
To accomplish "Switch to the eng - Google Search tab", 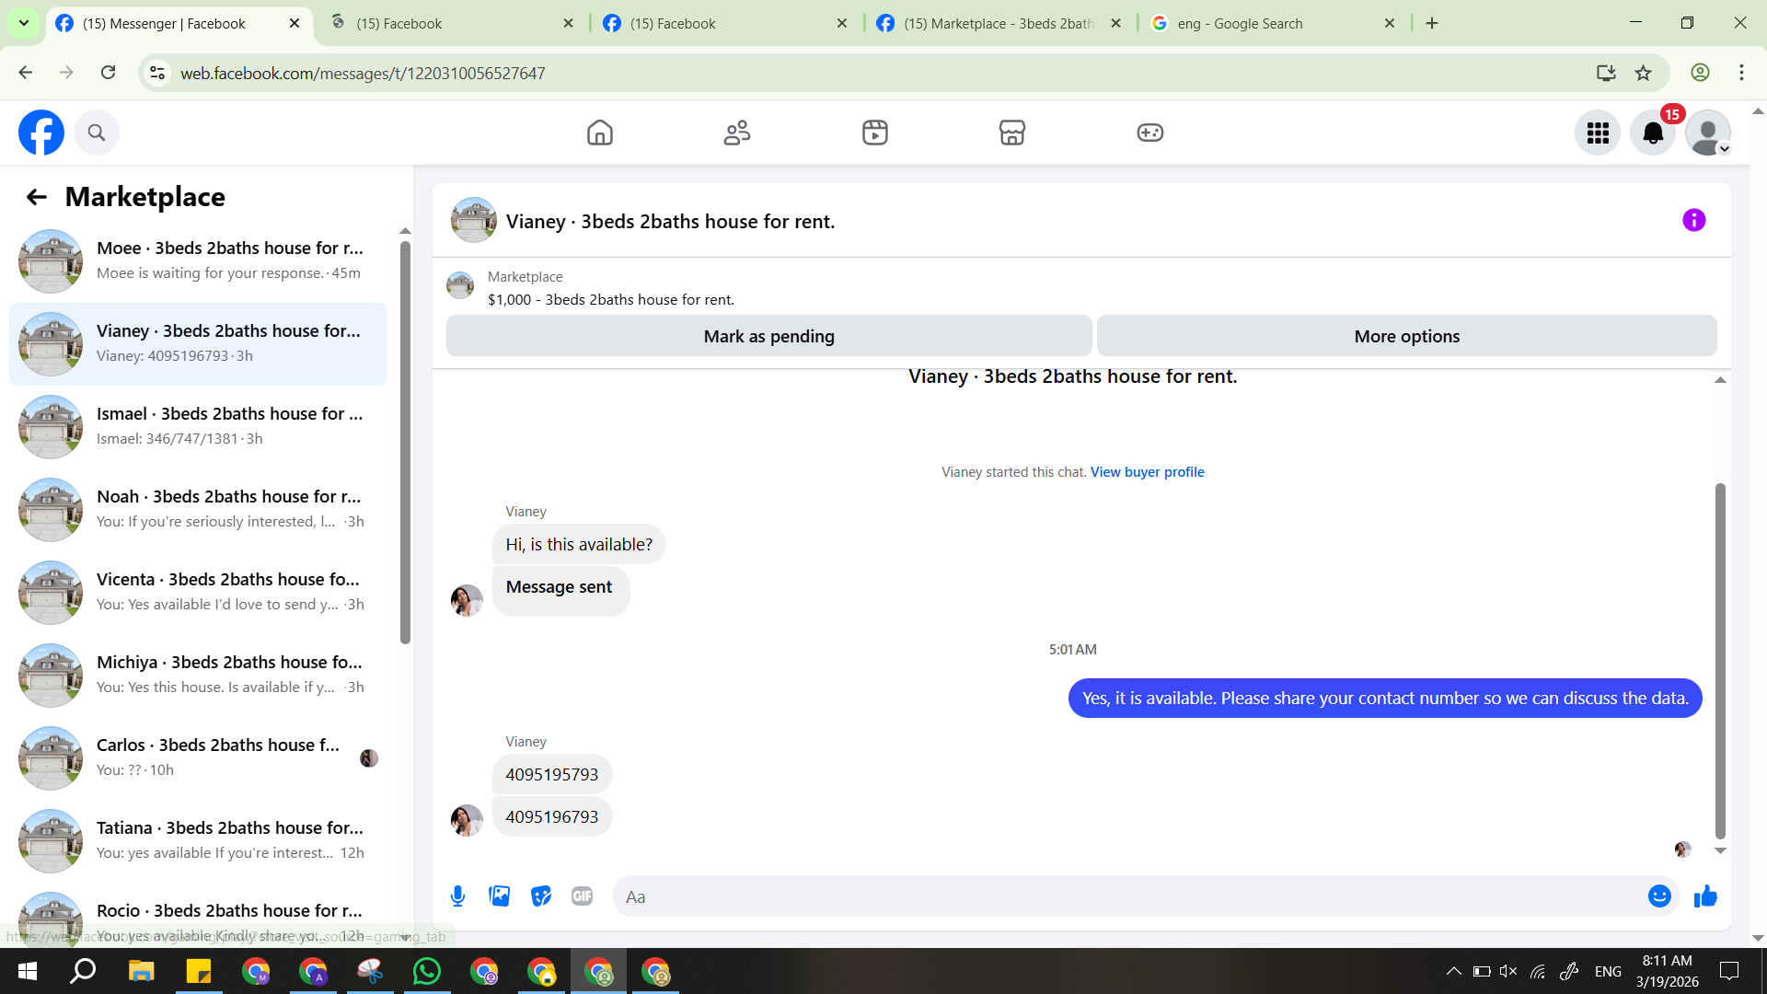I will point(1270,23).
